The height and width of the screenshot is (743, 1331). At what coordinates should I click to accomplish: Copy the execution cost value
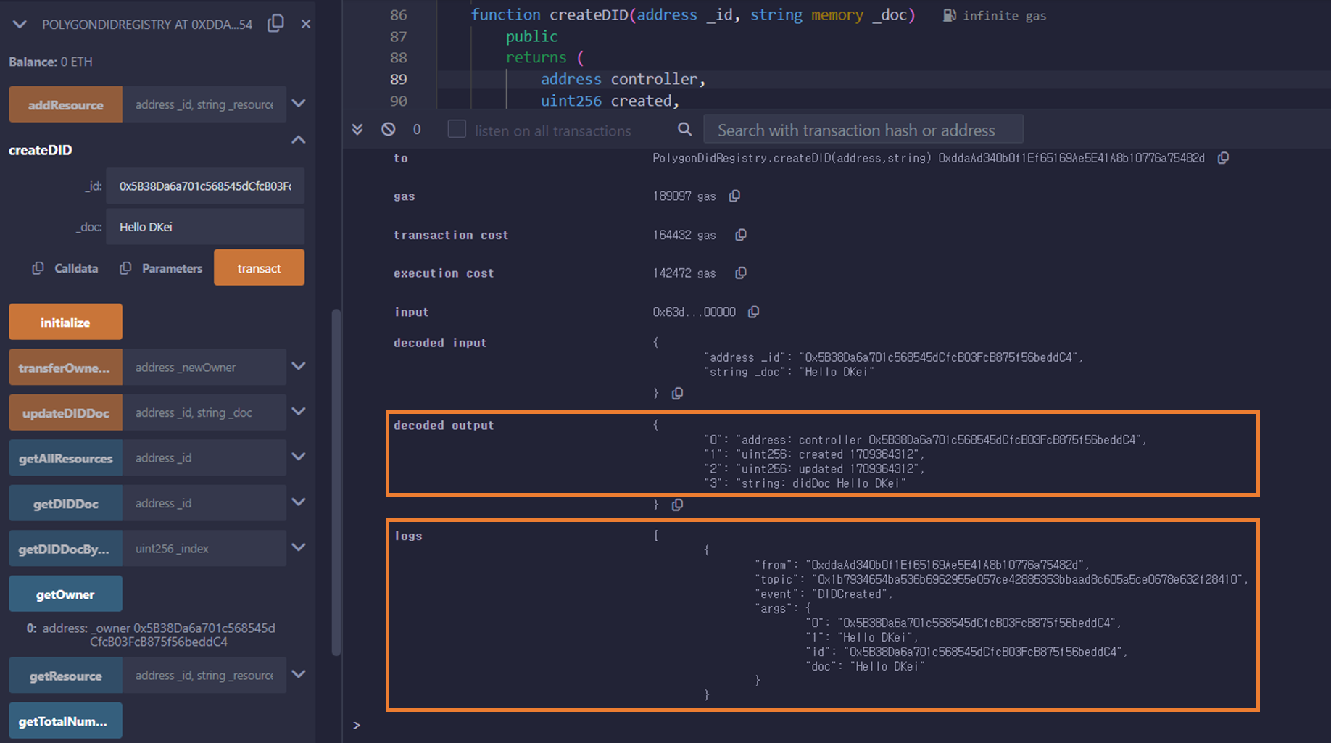[x=741, y=273]
